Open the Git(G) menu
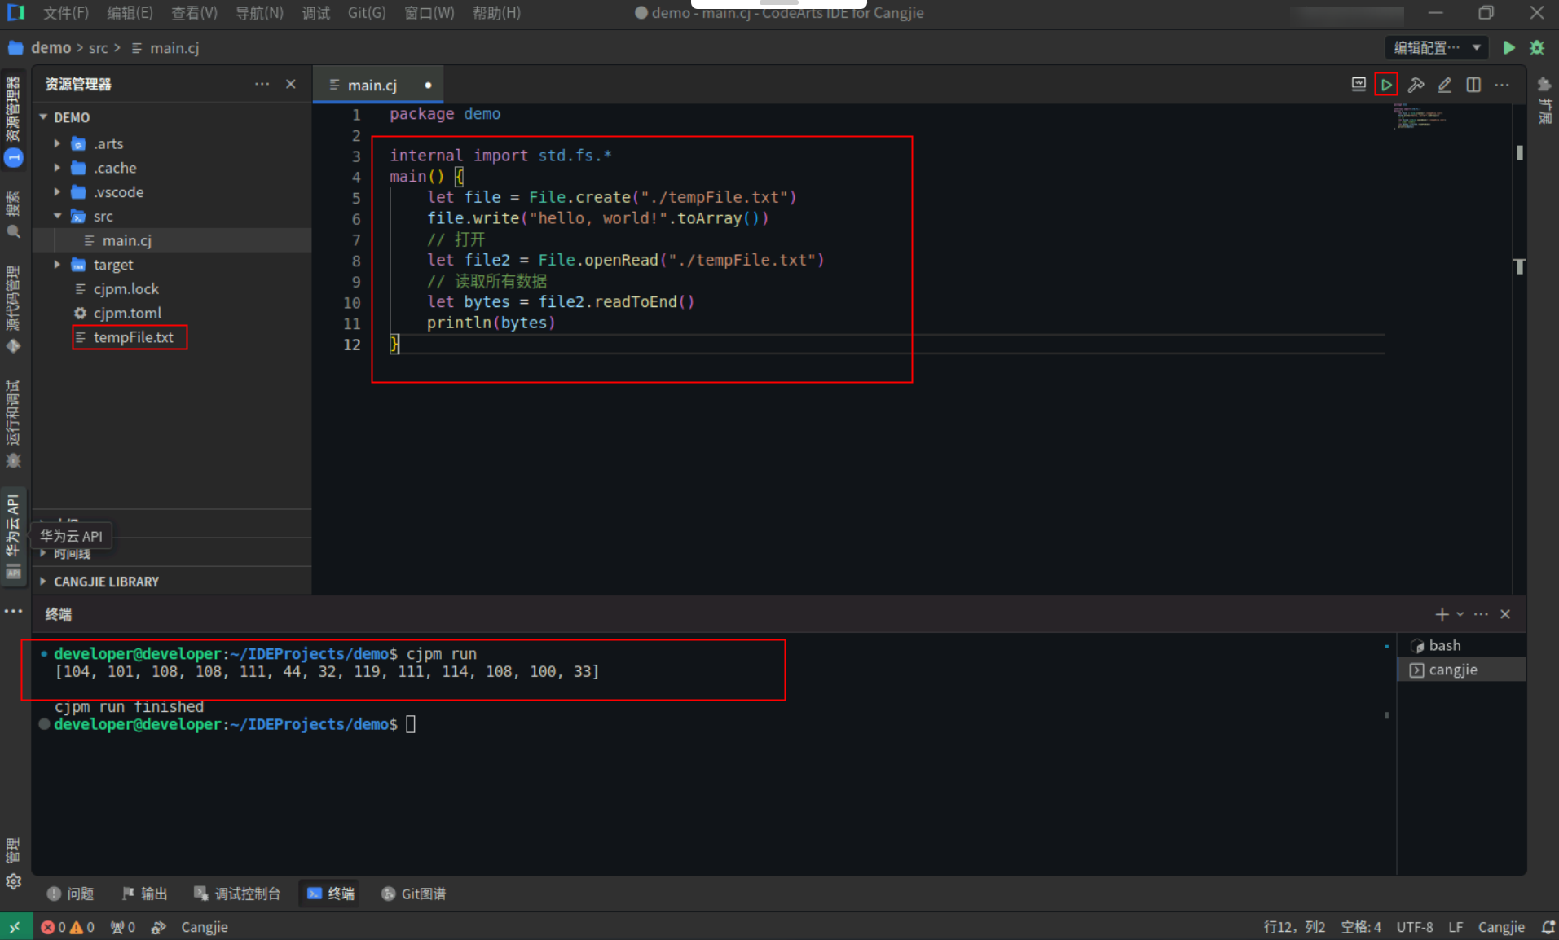Image resolution: width=1559 pixels, height=940 pixels. (x=367, y=13)
